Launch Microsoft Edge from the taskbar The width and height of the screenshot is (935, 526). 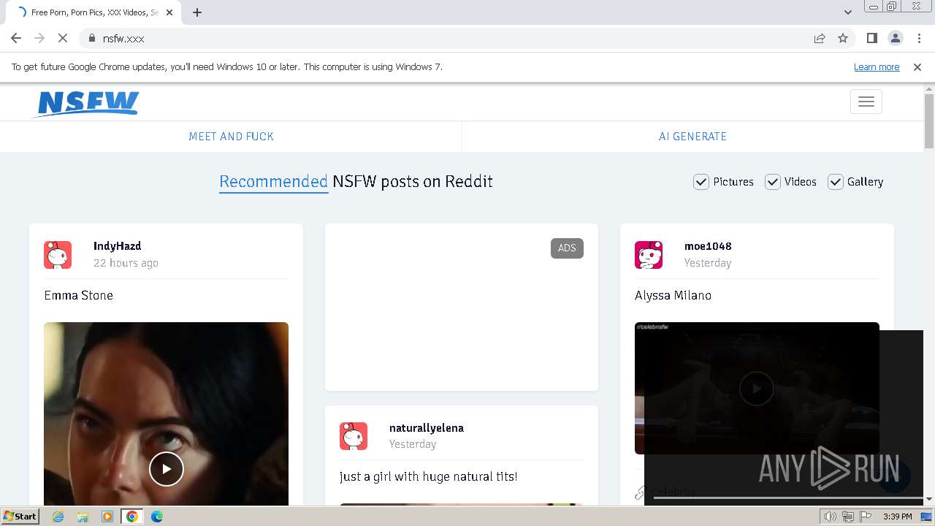[x=157, y=517]
